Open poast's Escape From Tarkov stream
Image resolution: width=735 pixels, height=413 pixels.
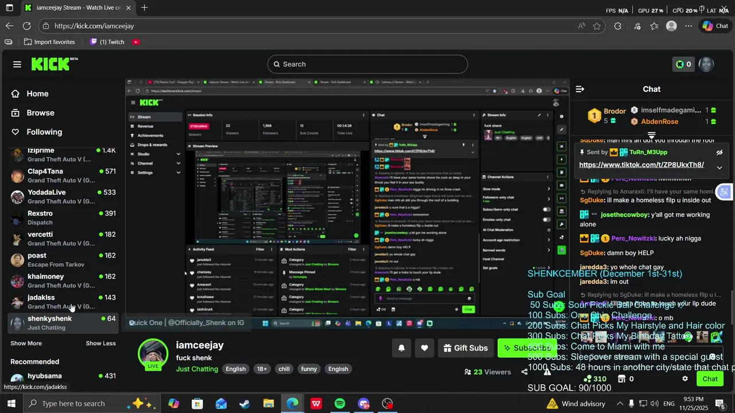click(63, 260)
